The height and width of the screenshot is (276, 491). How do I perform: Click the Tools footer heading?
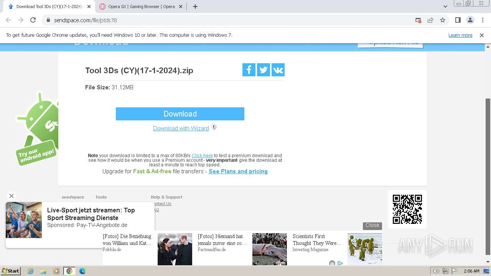[101, 197]
